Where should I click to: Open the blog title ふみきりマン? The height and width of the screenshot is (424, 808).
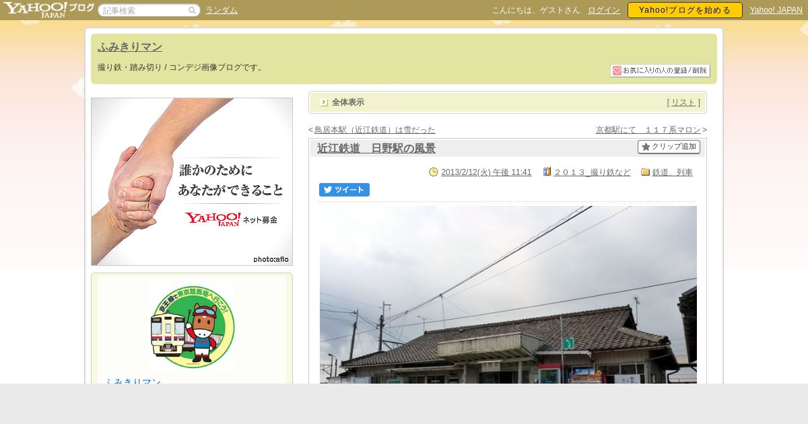pyautogui.click(x=130, y=46)
